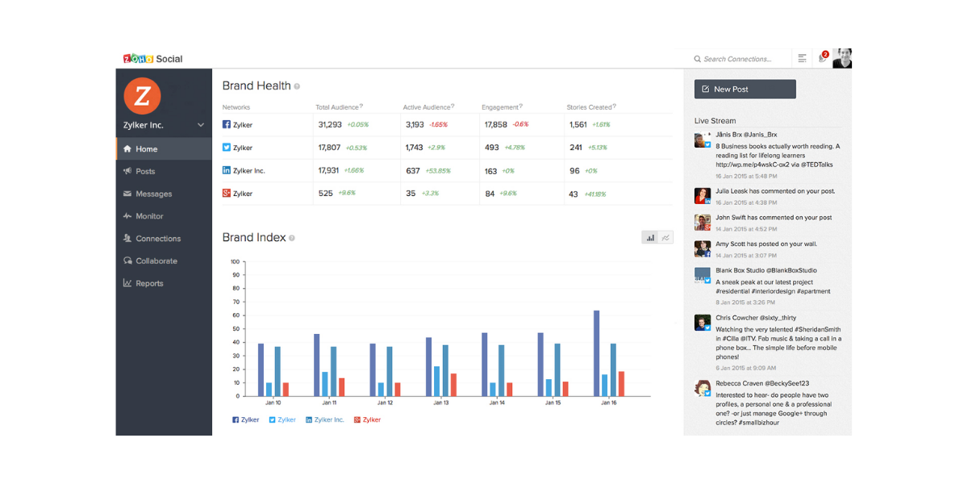Switch Brand Index to bar chart view
Screen dimensions: 968x484
(650, 237)
